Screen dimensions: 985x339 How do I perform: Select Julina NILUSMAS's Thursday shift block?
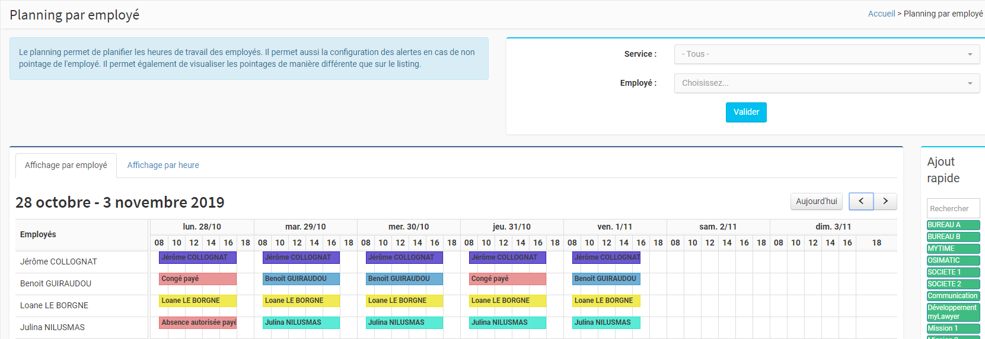tap(507, 322)
